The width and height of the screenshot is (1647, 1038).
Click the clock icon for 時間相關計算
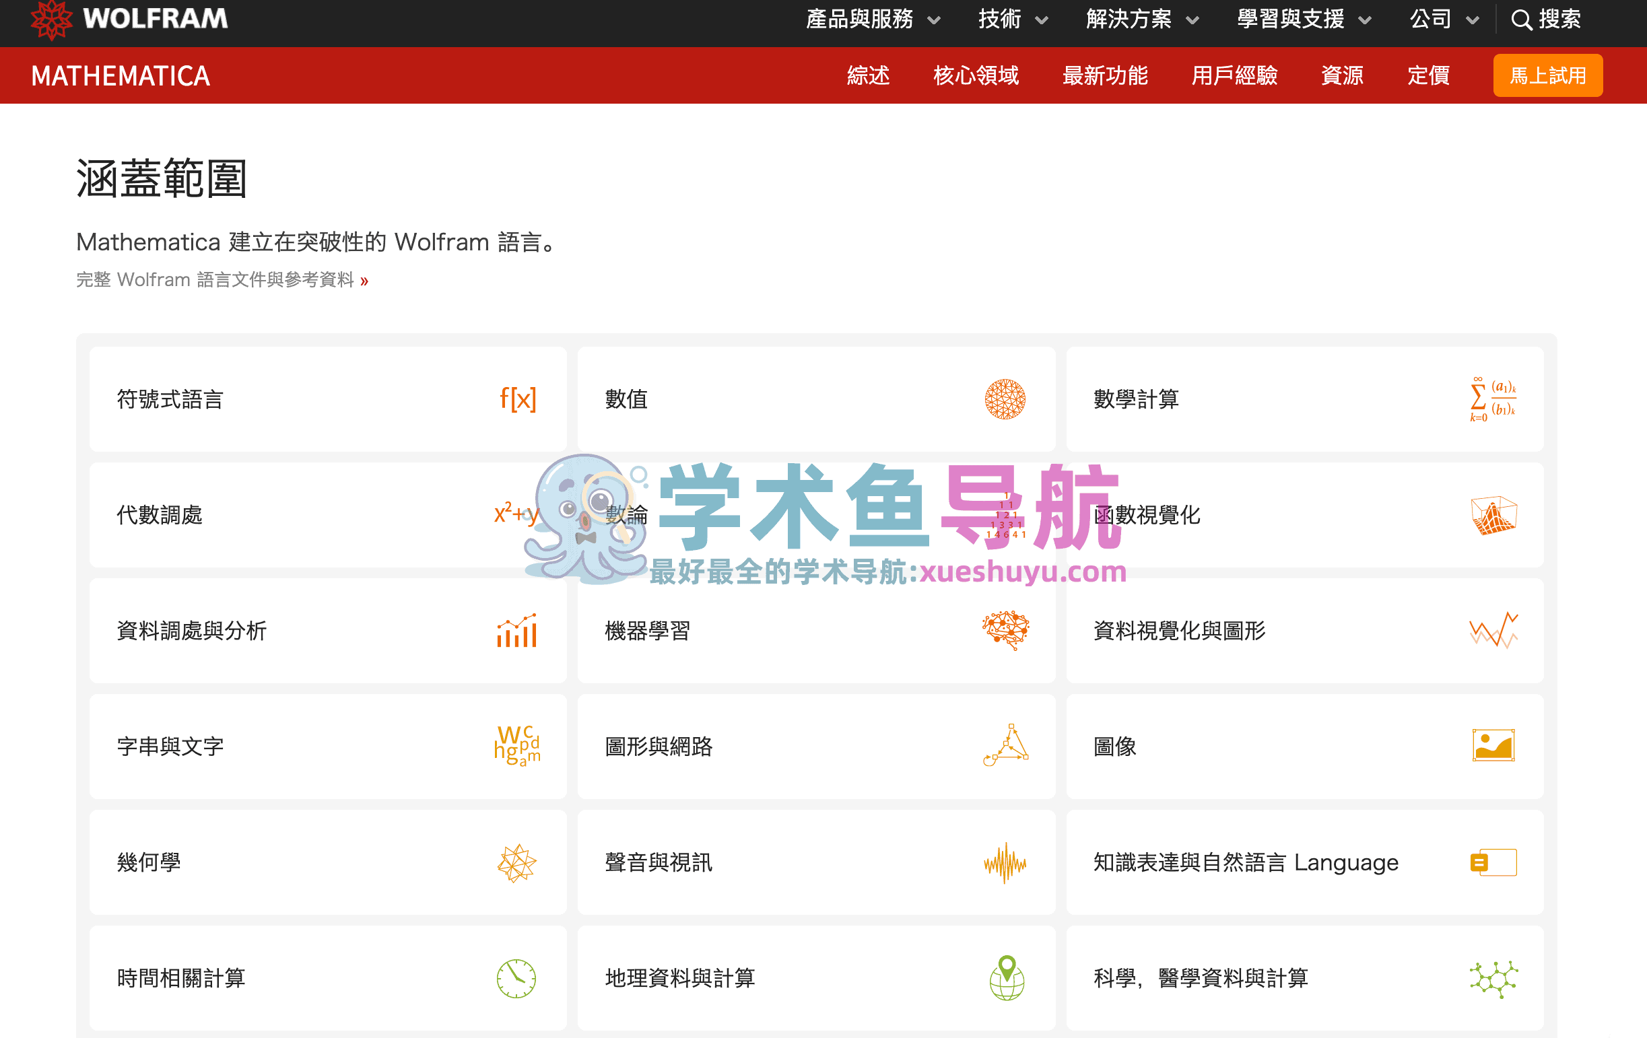click(517, 978)
